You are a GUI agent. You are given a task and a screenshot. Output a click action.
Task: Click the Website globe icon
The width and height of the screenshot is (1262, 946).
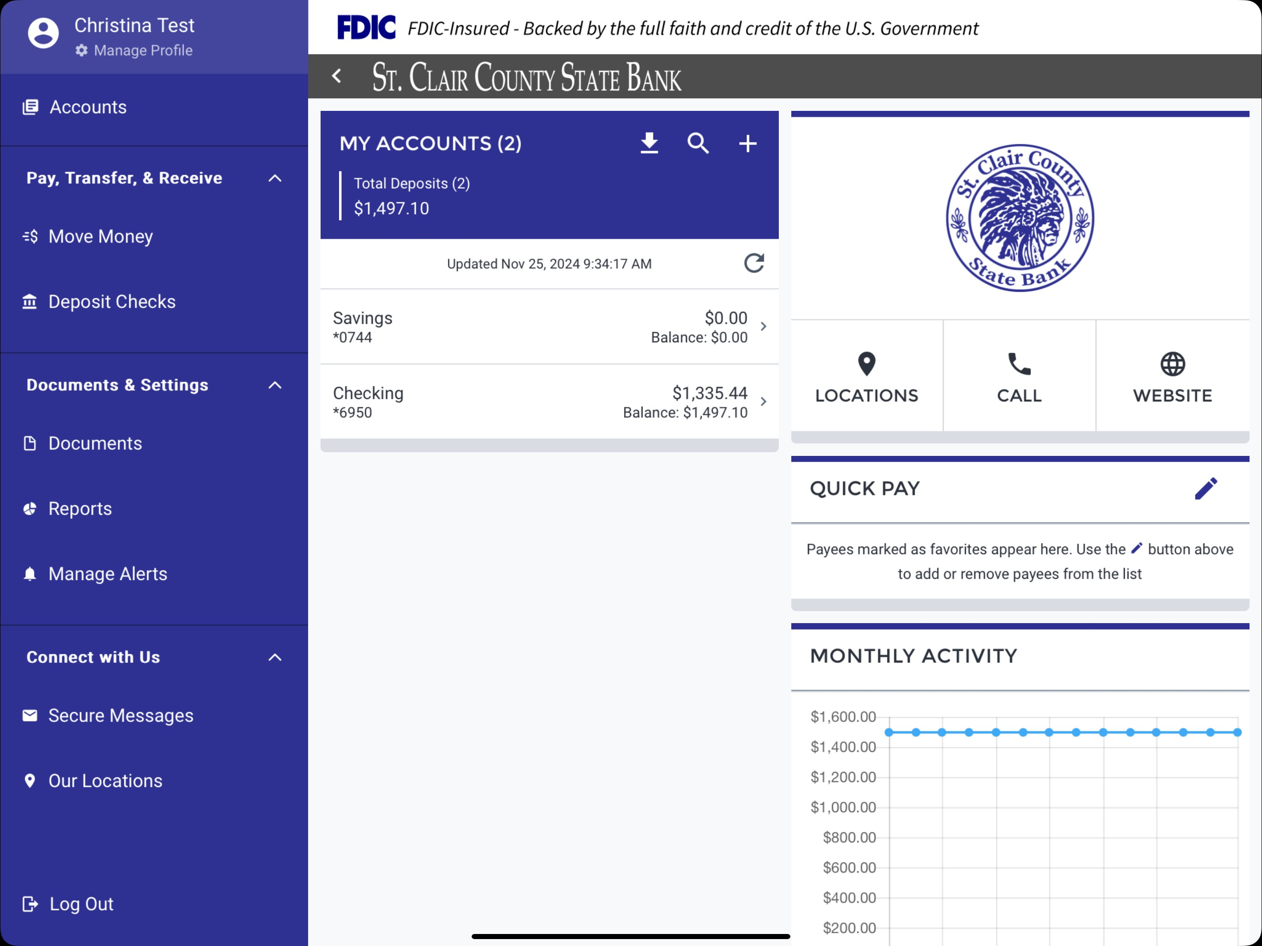(x=1173, y=364)
